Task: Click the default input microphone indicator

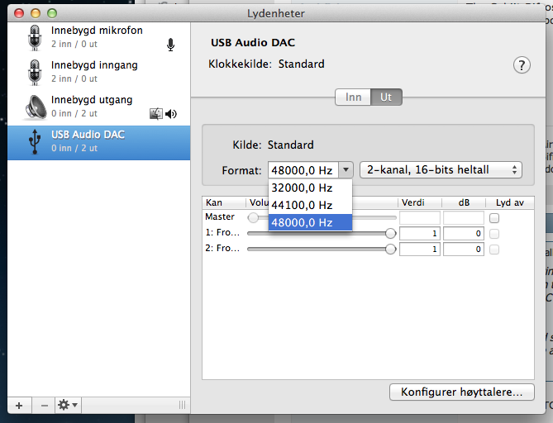Action: coord(170,45)
